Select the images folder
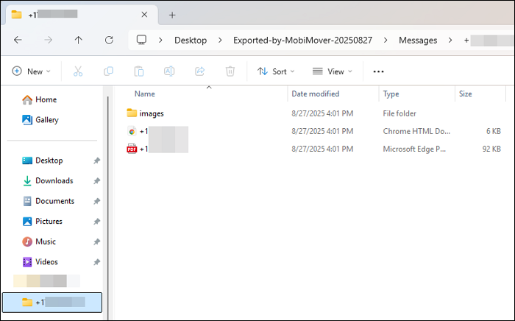This screenshot has height=321, width=515. [145, 113]
